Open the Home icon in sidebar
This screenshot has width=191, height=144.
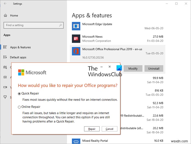[x=5, y=15]
